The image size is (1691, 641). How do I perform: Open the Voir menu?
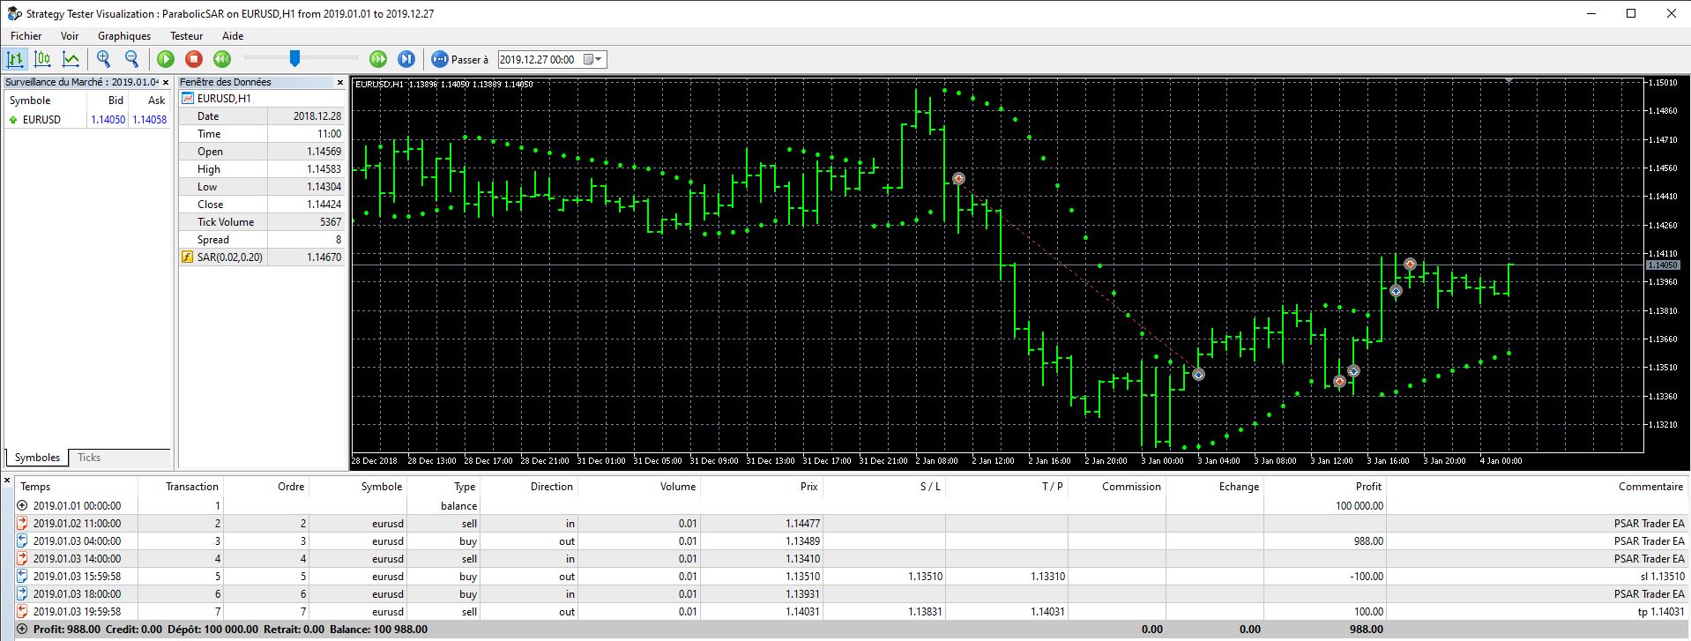pyautogui.click(x=70, y=36)
